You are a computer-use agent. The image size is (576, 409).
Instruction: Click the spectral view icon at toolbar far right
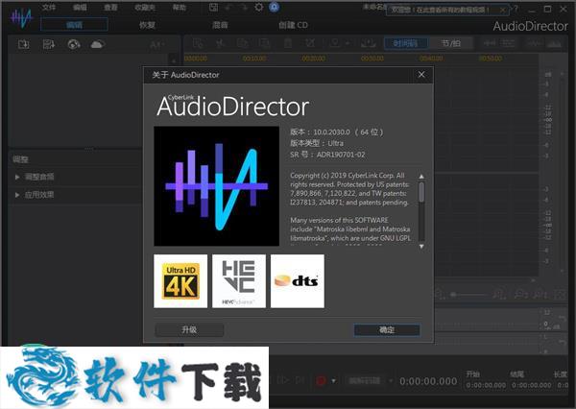(x=555, y=43)
